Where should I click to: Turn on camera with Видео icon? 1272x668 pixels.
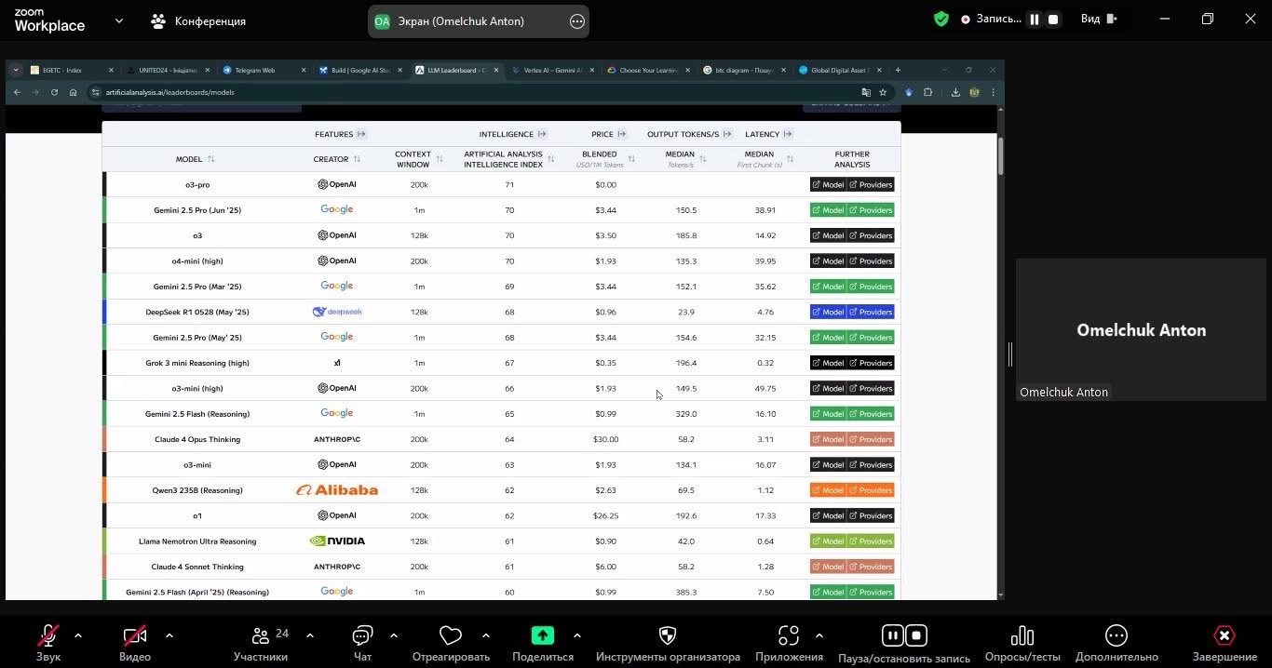pos(135,636)
